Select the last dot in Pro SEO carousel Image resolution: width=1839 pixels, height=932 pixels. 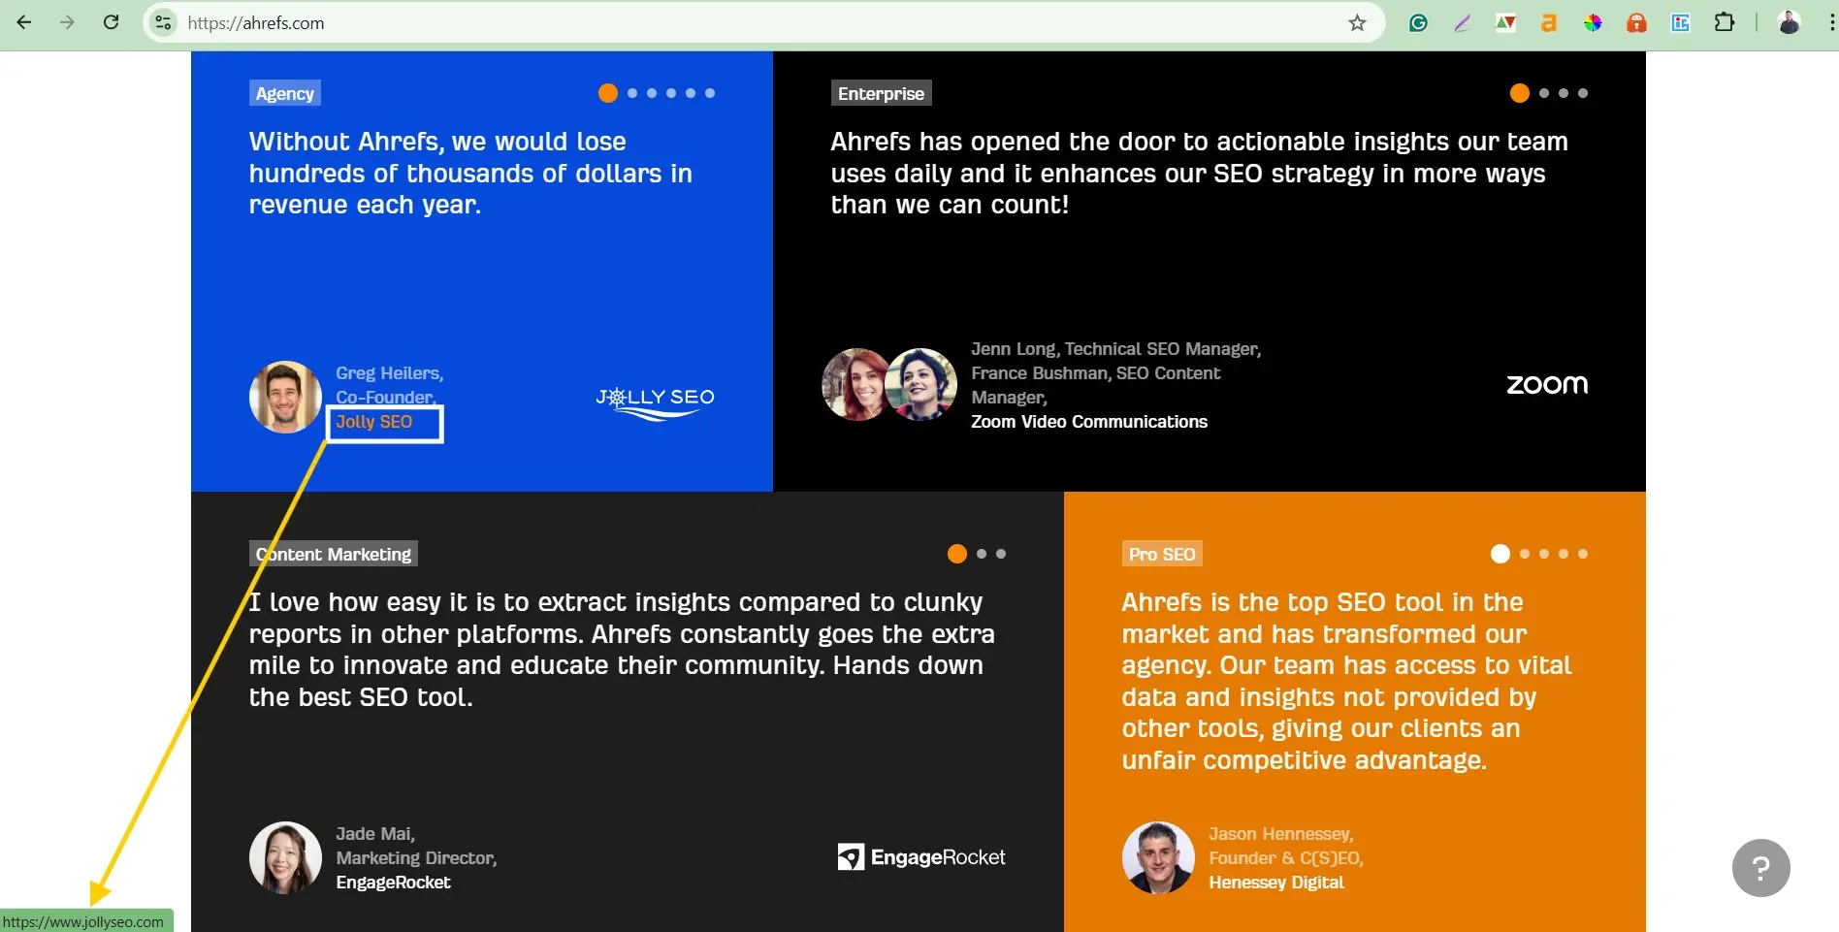[x=1583, y=554]
